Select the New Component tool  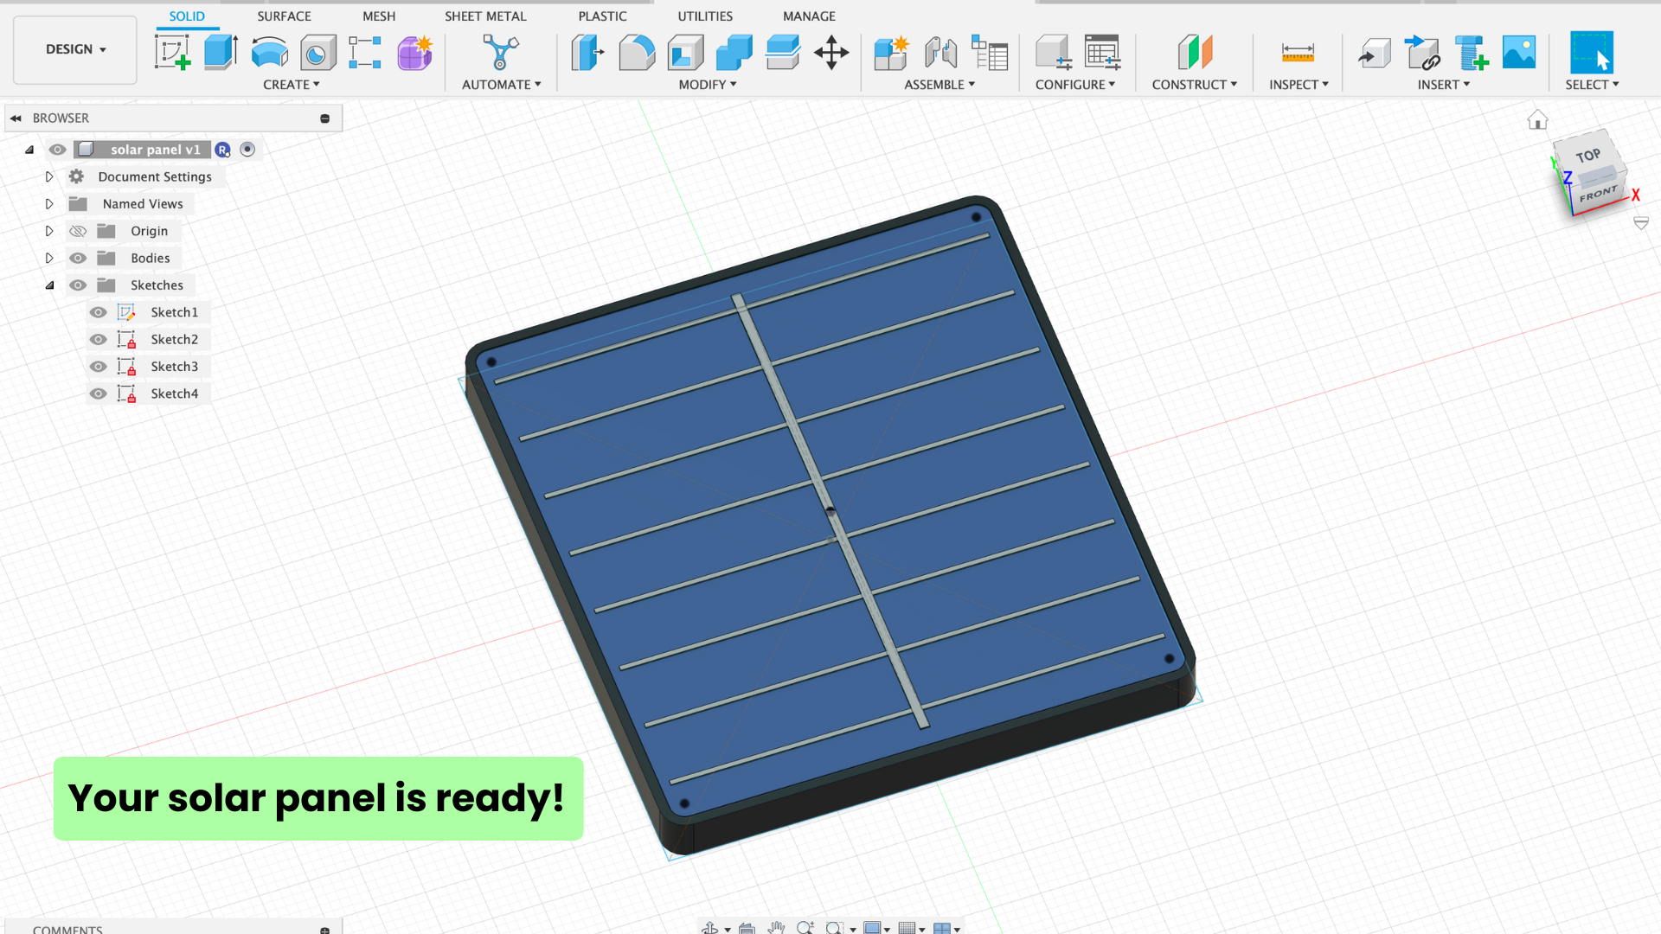click(x=891, y=53)
